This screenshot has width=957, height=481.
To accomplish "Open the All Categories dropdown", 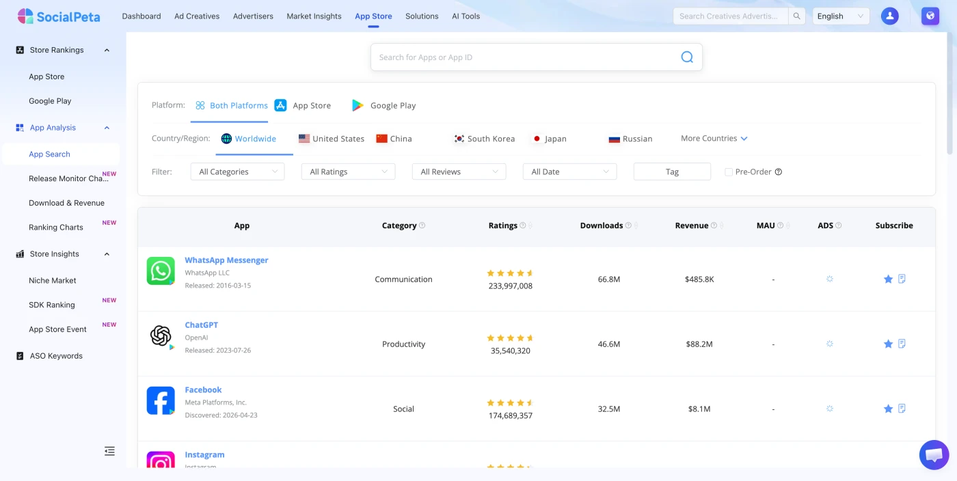I will 237,172.
